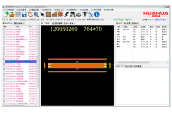Image resolution: width=172 pixels, height=115 pixels.
Task: Save with the blue floppy disk icon
Action: click(x=24, y=15)
